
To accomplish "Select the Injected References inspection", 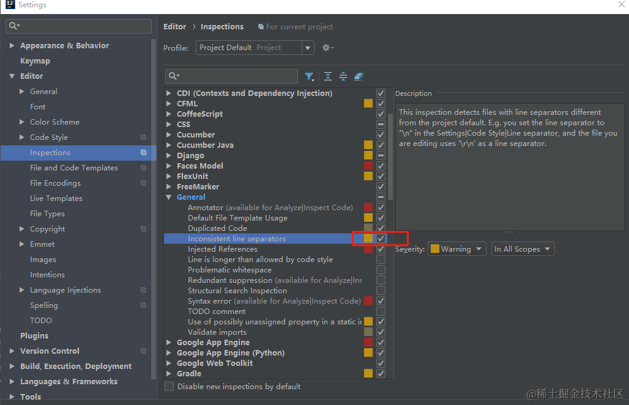I will pos(223,249).
